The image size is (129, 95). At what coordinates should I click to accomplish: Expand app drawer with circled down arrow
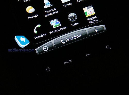[x=45, y=48]
